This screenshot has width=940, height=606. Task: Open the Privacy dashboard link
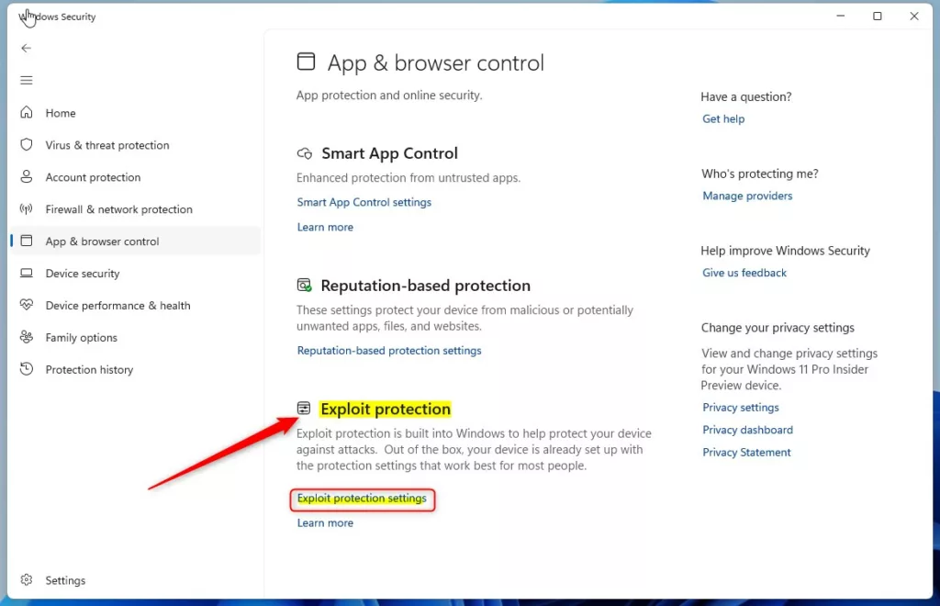[x=747, y=430]
